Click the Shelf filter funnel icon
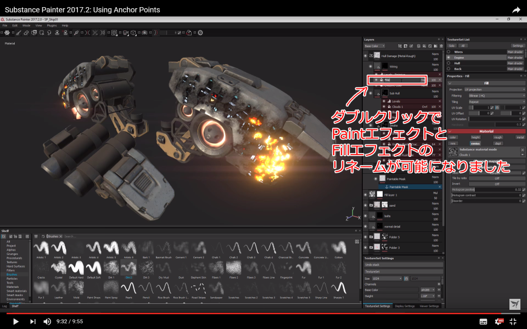This screenshot has height=329, width=527. [36, 236]
